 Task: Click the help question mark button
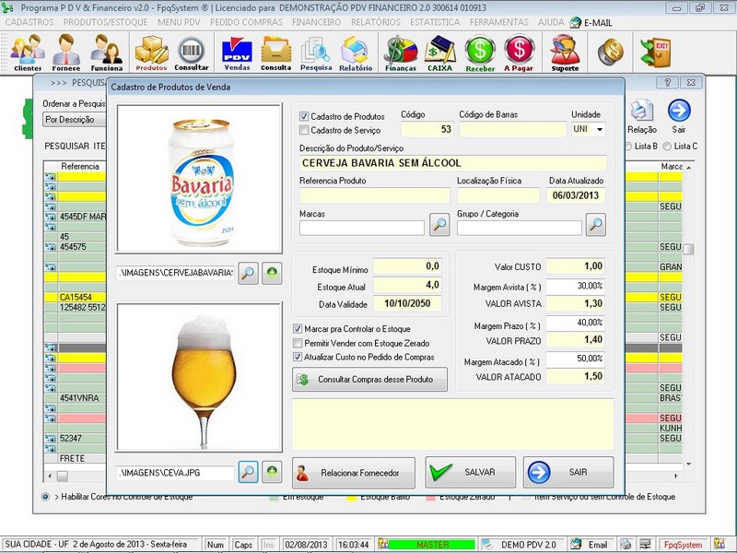coord(667,82)
